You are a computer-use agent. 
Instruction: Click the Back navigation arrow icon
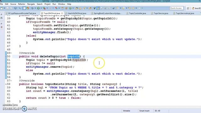133,8
